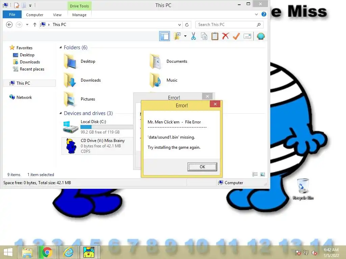The width and height of the screenshot is (346, 259).
Task: Go back with the Back arrow
Action: (x=9, y=24)
